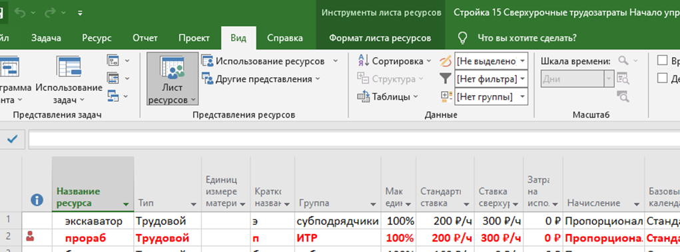Click the highlight marker icon

click(446, 61)
